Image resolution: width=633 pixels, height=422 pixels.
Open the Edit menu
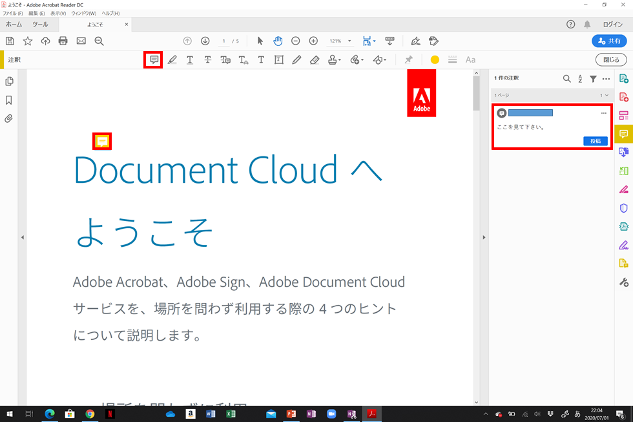point(36,14)
